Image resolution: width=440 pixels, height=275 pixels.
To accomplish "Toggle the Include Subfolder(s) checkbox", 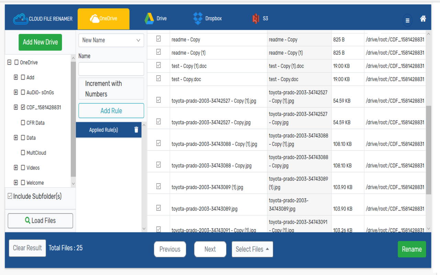I will tap(9, 195).
